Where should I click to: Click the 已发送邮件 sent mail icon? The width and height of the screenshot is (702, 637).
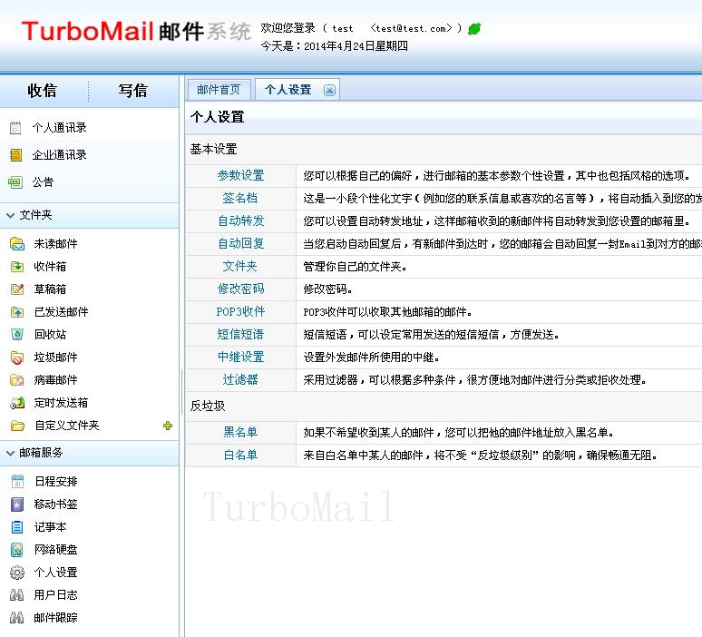click(17, 312)
